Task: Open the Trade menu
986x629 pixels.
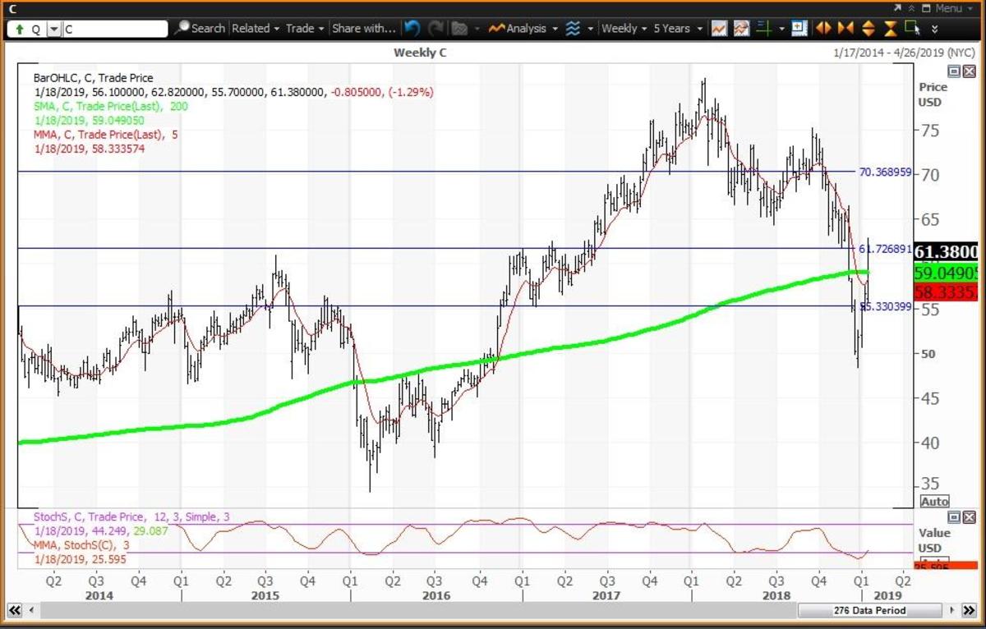Action: [305, 28]
